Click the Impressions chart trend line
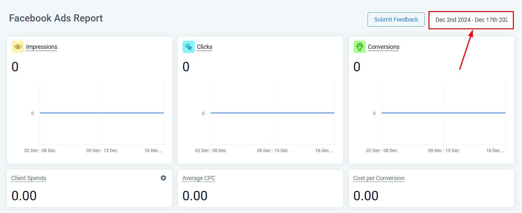 102,113
